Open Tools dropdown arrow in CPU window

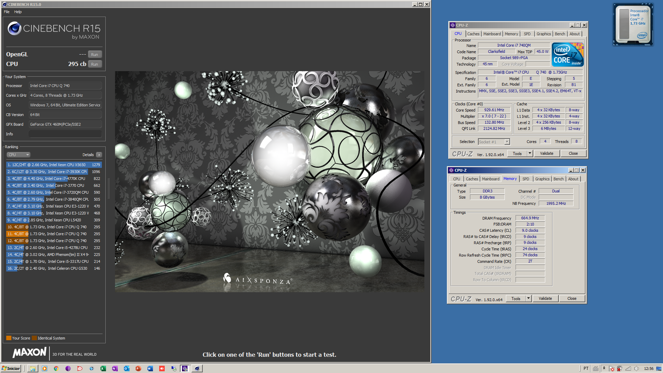pyautogui.click(x=530, y=153)
